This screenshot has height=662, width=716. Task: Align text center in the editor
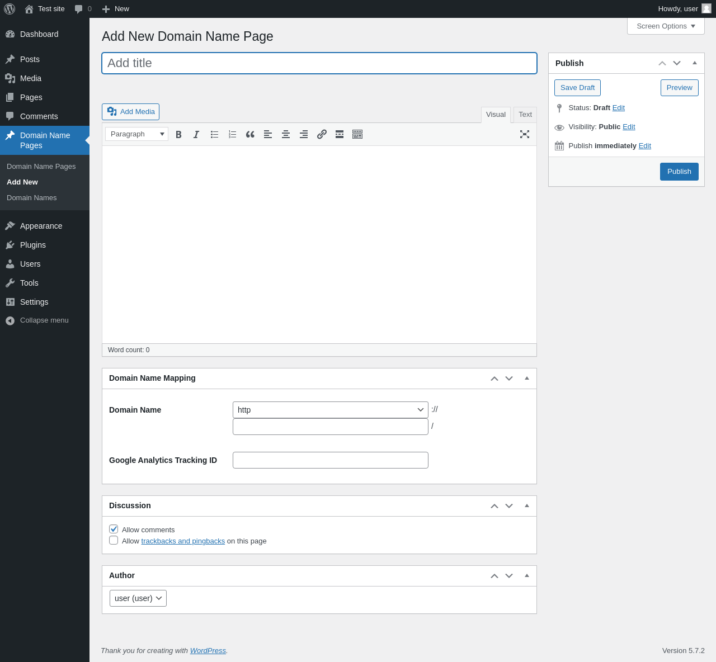286,134
